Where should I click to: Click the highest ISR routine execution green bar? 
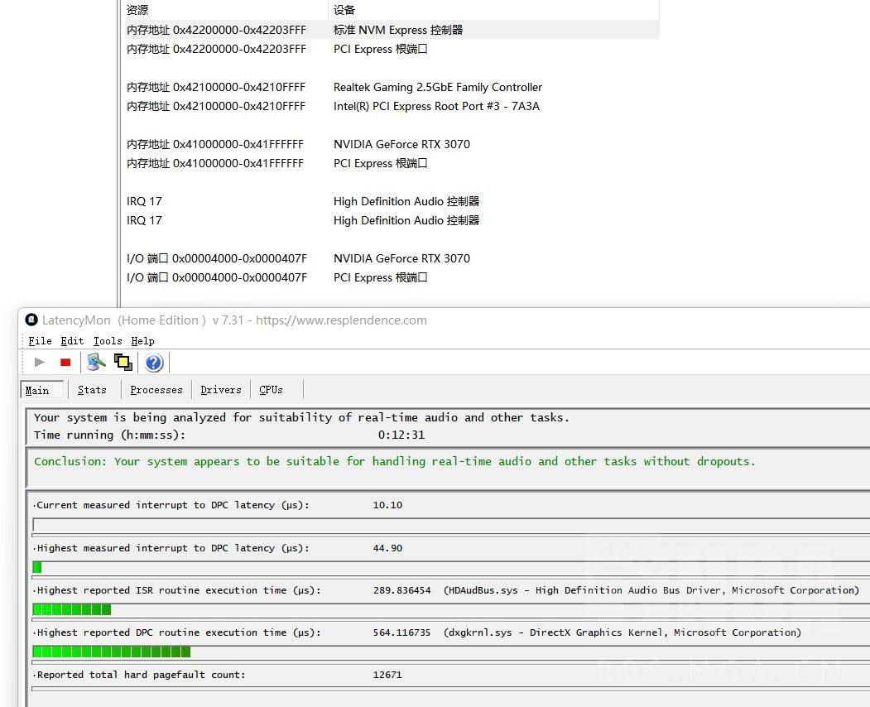coord(72,609)
